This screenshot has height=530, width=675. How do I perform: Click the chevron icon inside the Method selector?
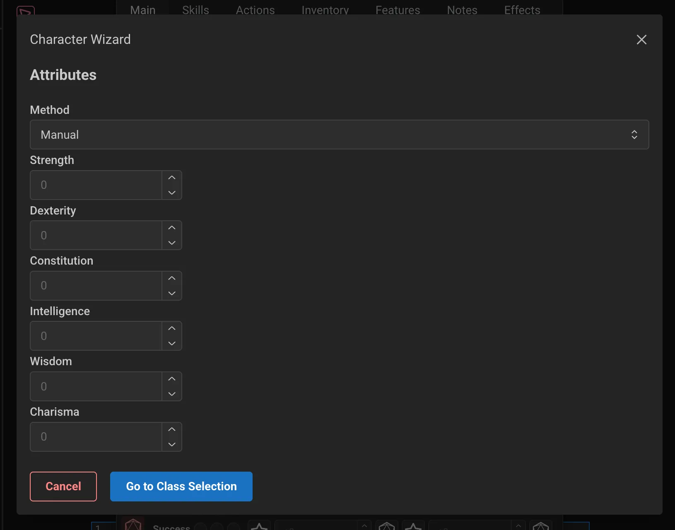(634, 135)
